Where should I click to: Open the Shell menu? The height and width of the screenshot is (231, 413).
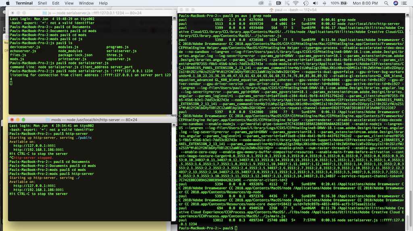click(42, 3)
